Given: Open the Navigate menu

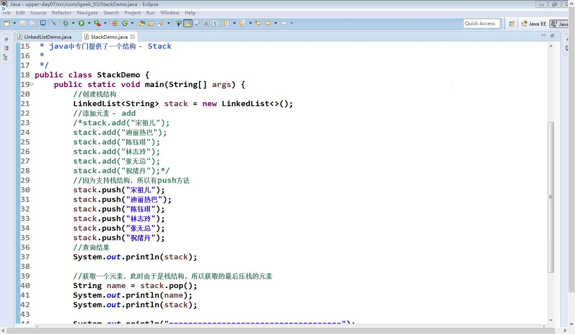Looking at the screenshot, I should click(x=87, y=12).
